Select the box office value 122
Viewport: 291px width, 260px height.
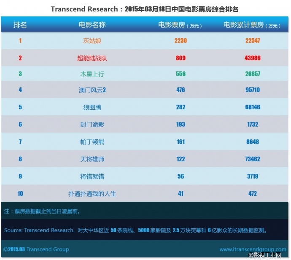[181, 159]
